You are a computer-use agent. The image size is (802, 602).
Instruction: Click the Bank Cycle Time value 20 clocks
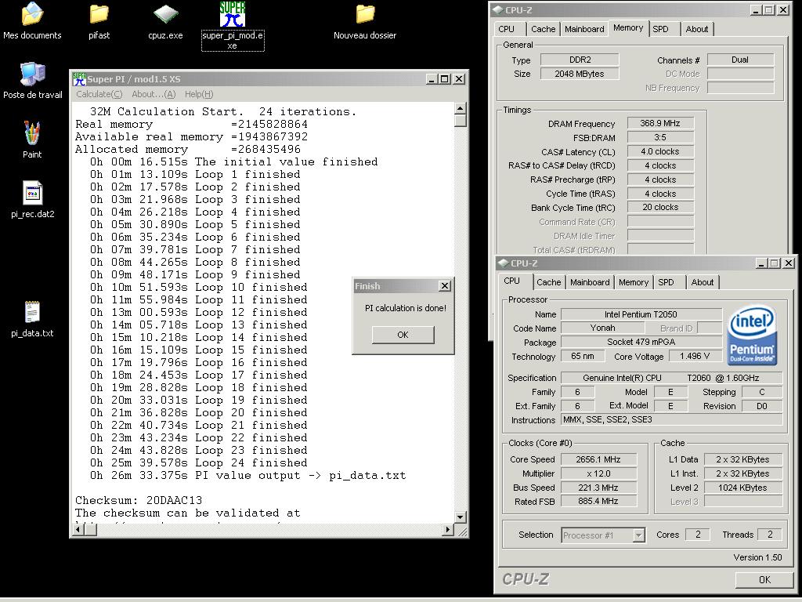pos(660,207)
